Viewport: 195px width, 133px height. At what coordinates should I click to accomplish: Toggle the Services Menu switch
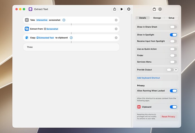[173, 62]
